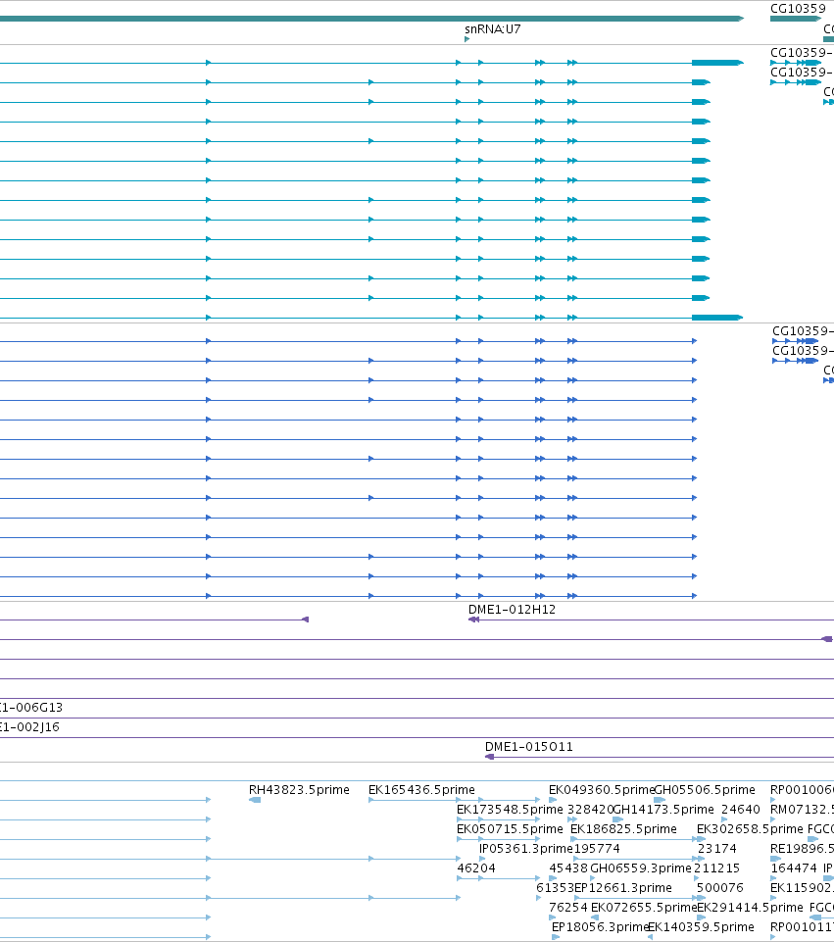The width and height of the screenshot is (834, 942).
Task: Select the 76254 feature label
Action: coord(568,907)
